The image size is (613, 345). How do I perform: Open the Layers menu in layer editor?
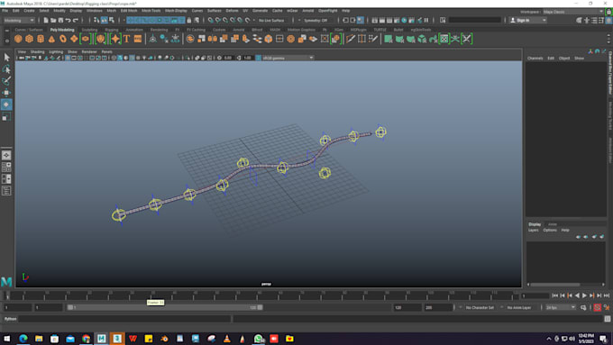pos(534,230)
